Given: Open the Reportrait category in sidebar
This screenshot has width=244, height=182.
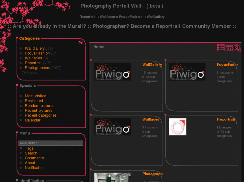Looking at the screenshot, I should click(33, 63).
